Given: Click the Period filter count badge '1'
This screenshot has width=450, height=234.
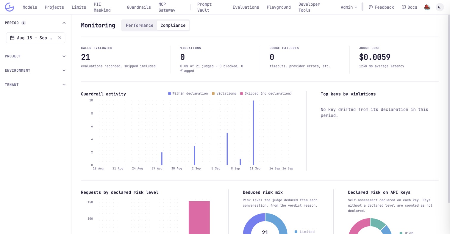Looking at the screenshot, I should point(24,23).
